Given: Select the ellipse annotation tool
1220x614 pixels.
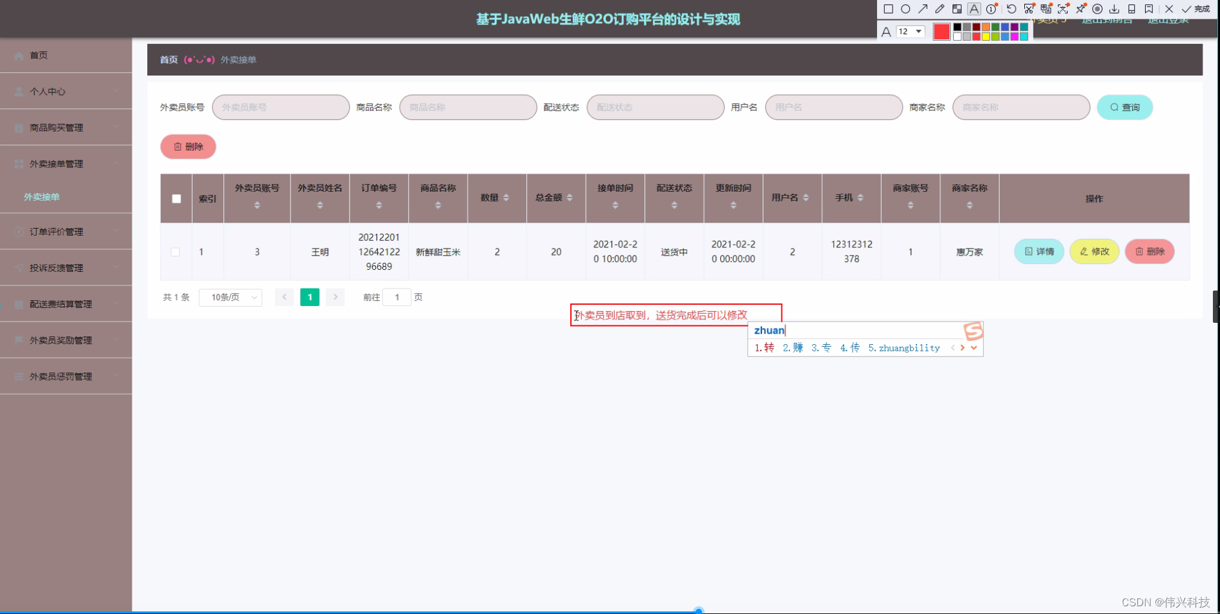Looking at the screenshot, I should [906, 8].
